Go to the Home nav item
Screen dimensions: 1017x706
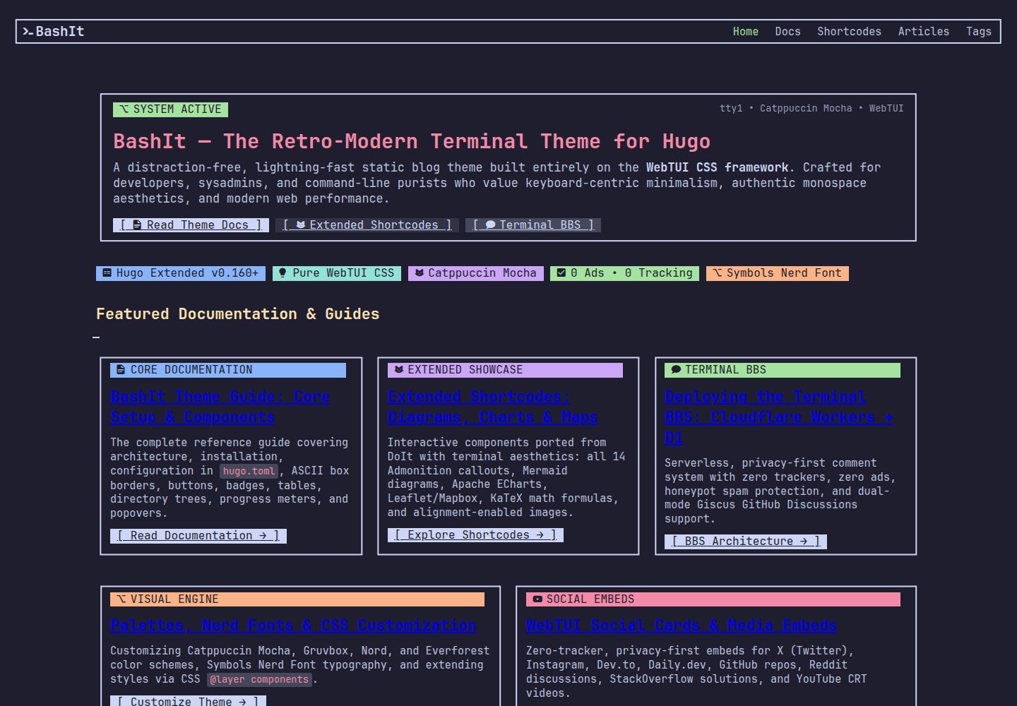click(x=746, y=32)
